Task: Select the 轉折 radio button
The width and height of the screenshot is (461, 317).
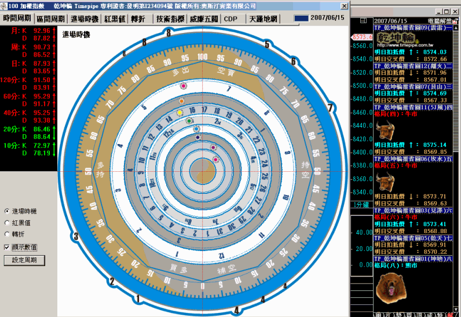Action: click(7, 234)
